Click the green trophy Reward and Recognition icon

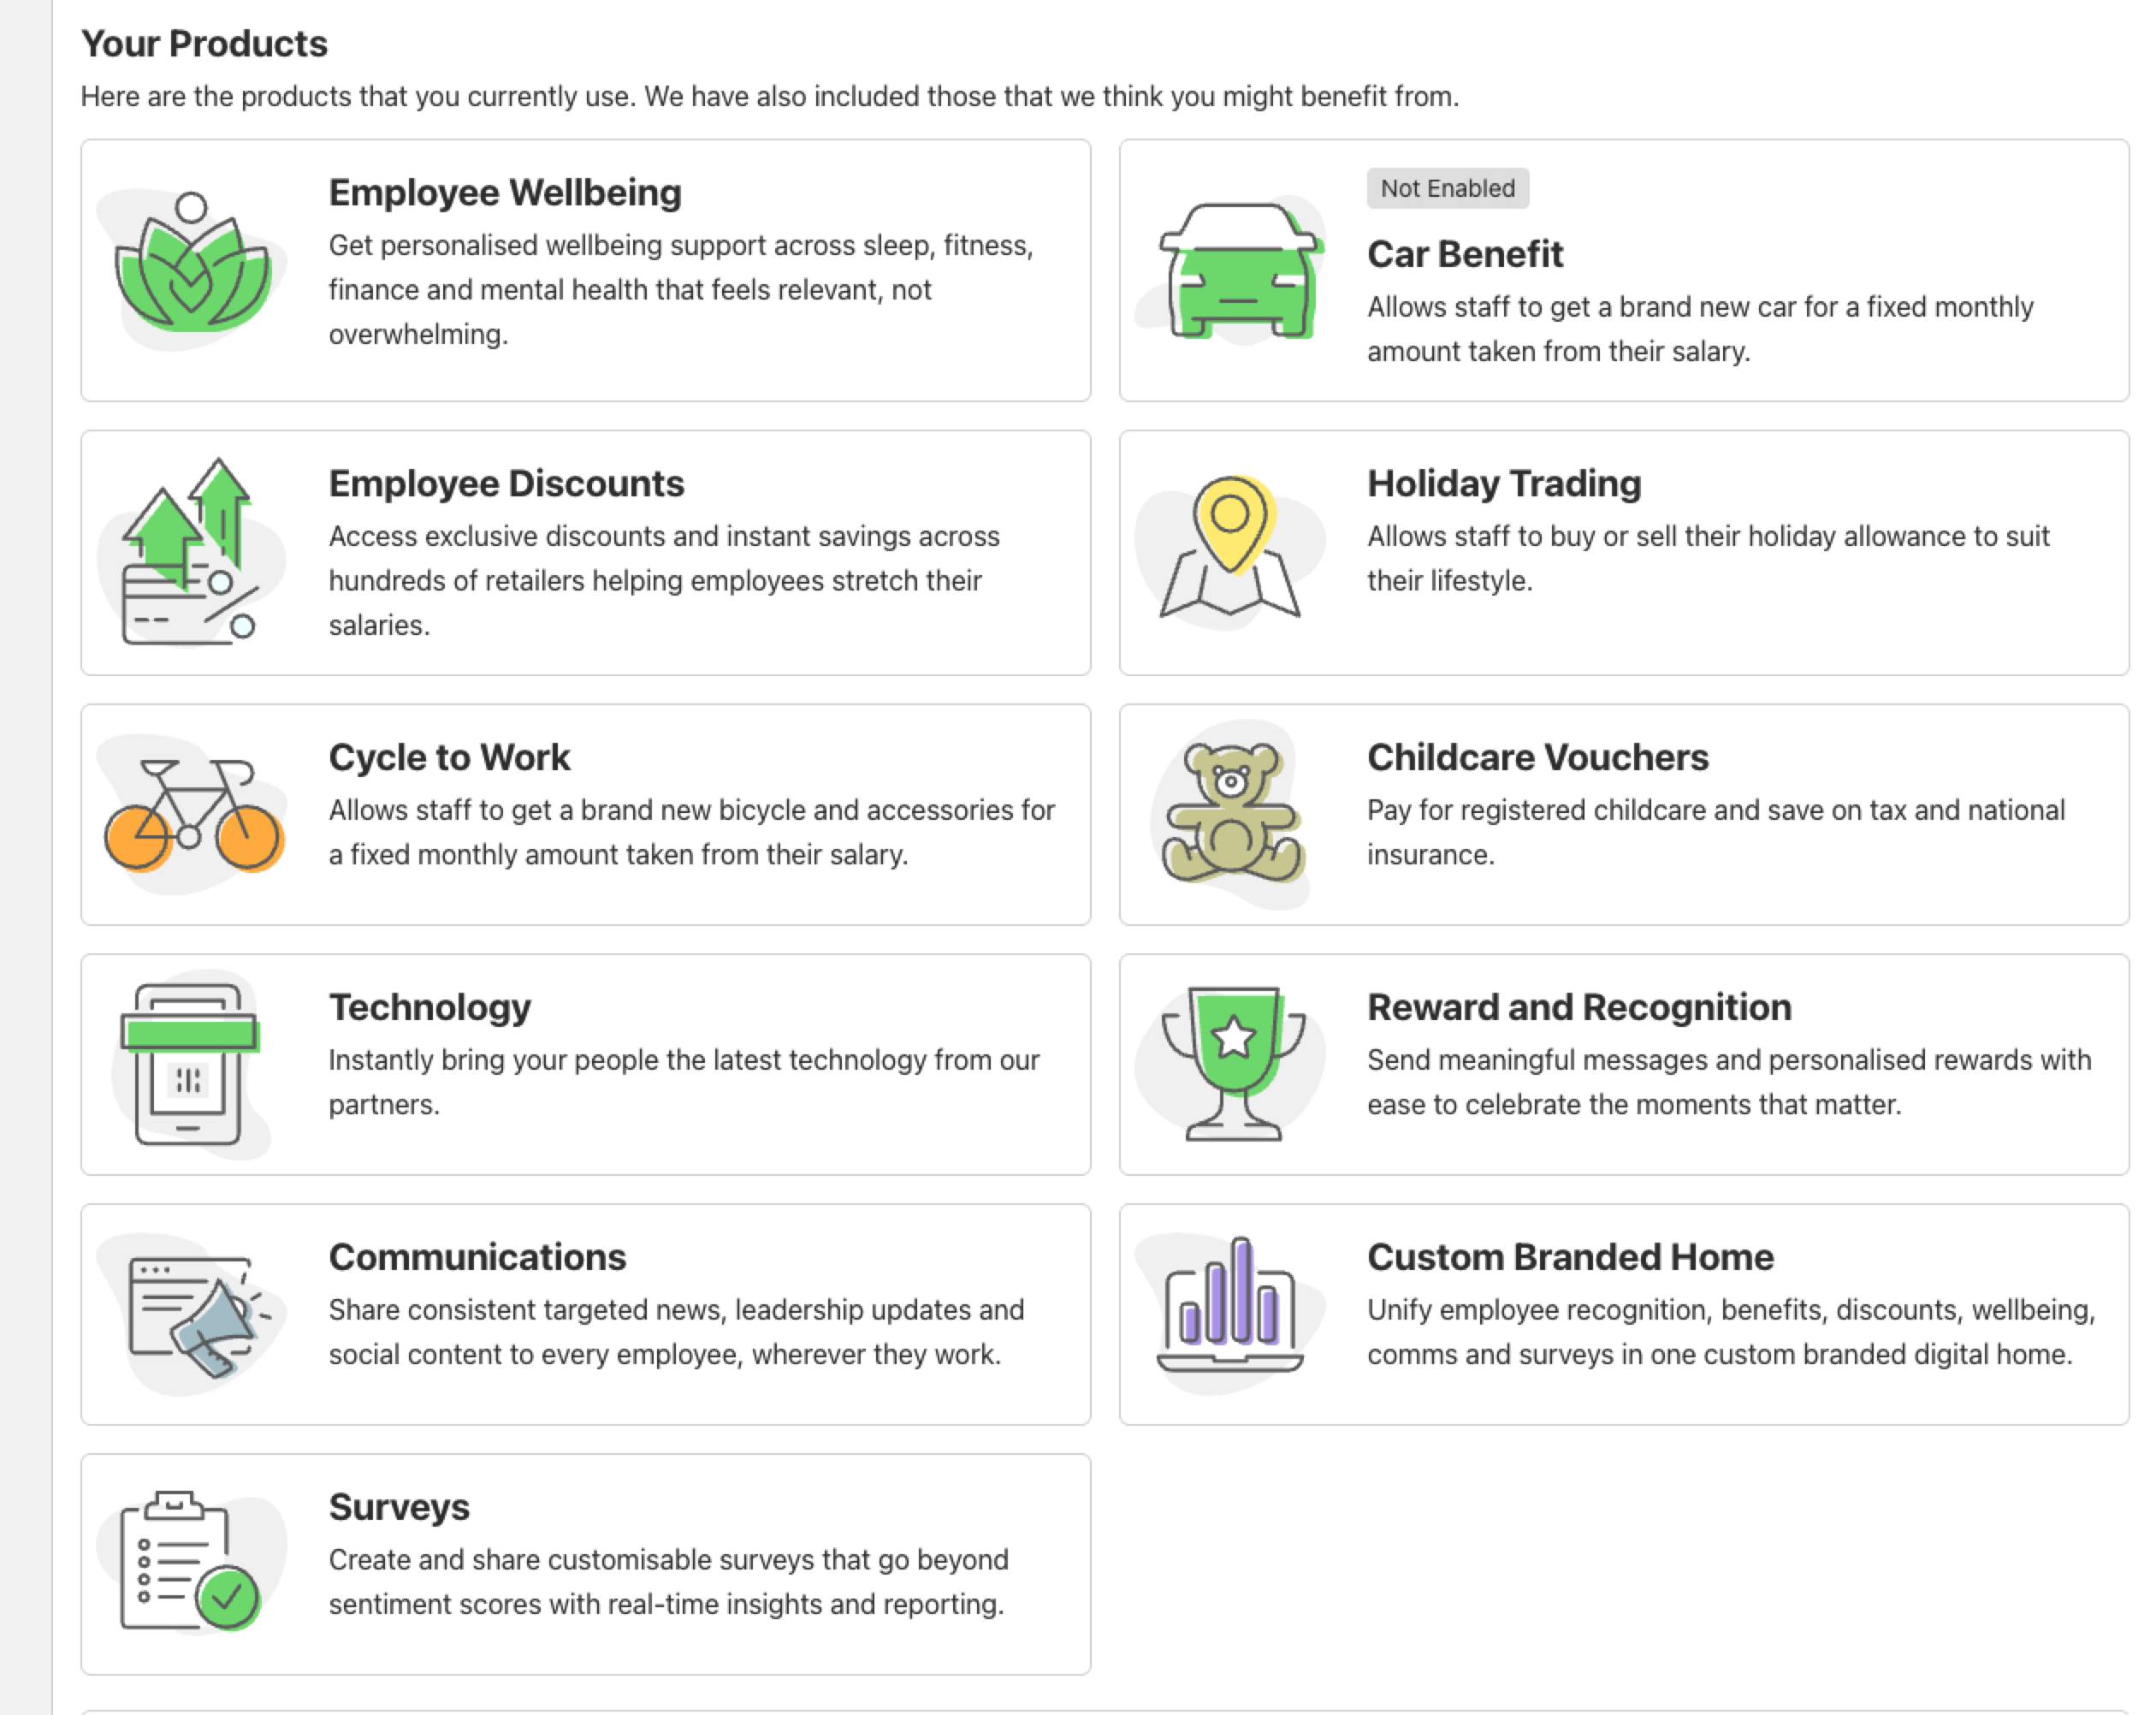(1232, 1064)
